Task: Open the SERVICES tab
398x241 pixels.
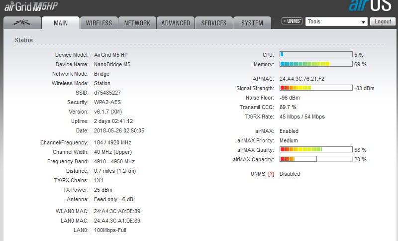Action: (x=214, y=23)
